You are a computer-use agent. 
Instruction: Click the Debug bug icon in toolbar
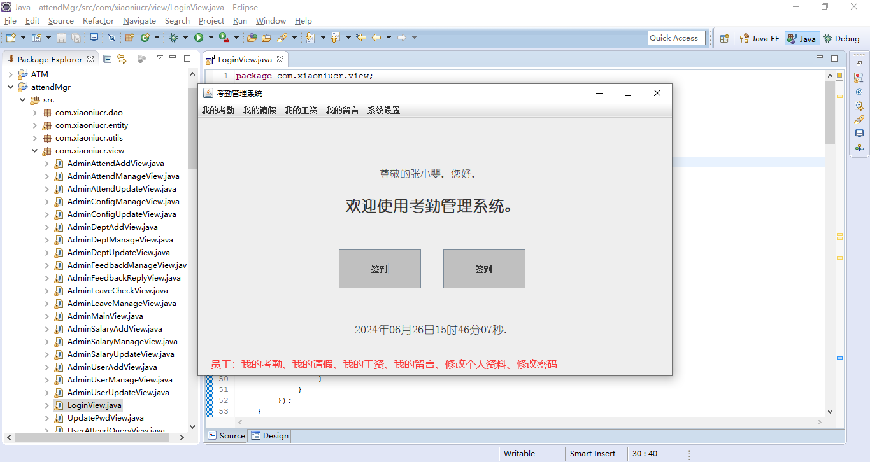point(173,38)
